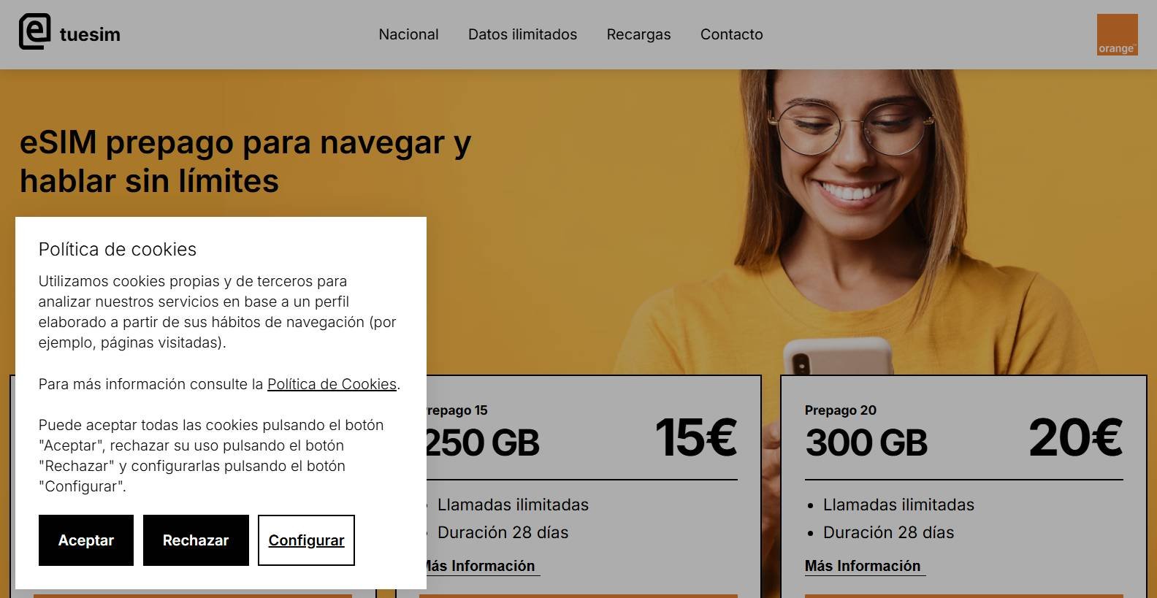Click the 15€ price on Prepago 15
The width and height of the screenshot is (1157, 598).
(695, 438)
